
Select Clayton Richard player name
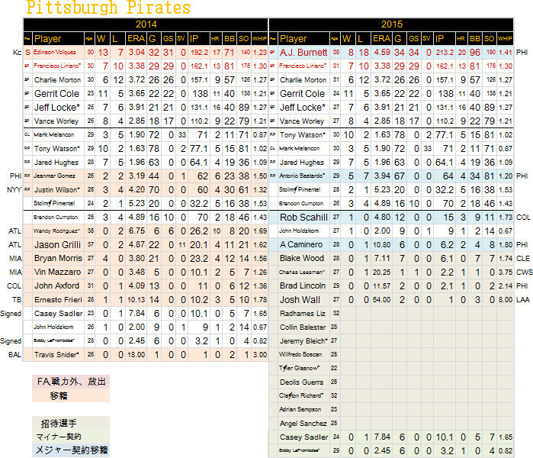[x=301, y=395]
